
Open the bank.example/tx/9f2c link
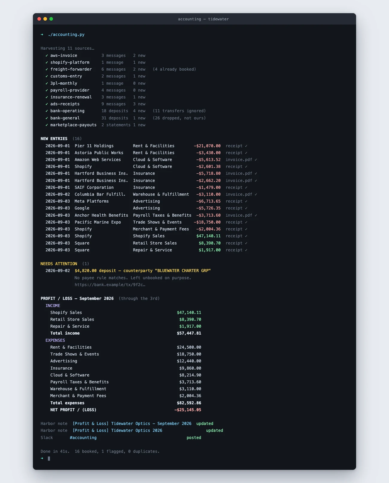110,285
